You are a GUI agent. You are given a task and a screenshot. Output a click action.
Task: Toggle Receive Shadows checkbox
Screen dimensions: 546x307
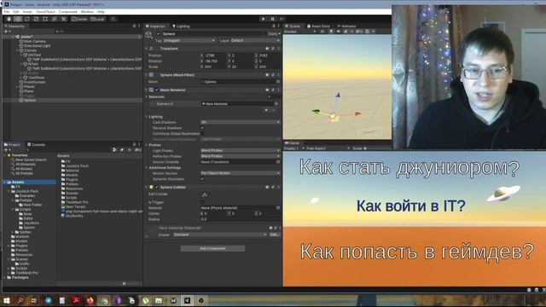click(202, 128)
